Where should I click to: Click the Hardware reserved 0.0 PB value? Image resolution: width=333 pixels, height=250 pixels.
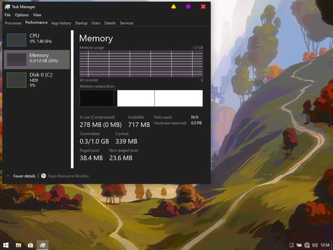click(x=196, y=123)
